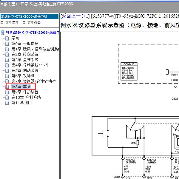
Task: Click the page icon beside 第8章 车身
Action: click(x=7, y=87)
